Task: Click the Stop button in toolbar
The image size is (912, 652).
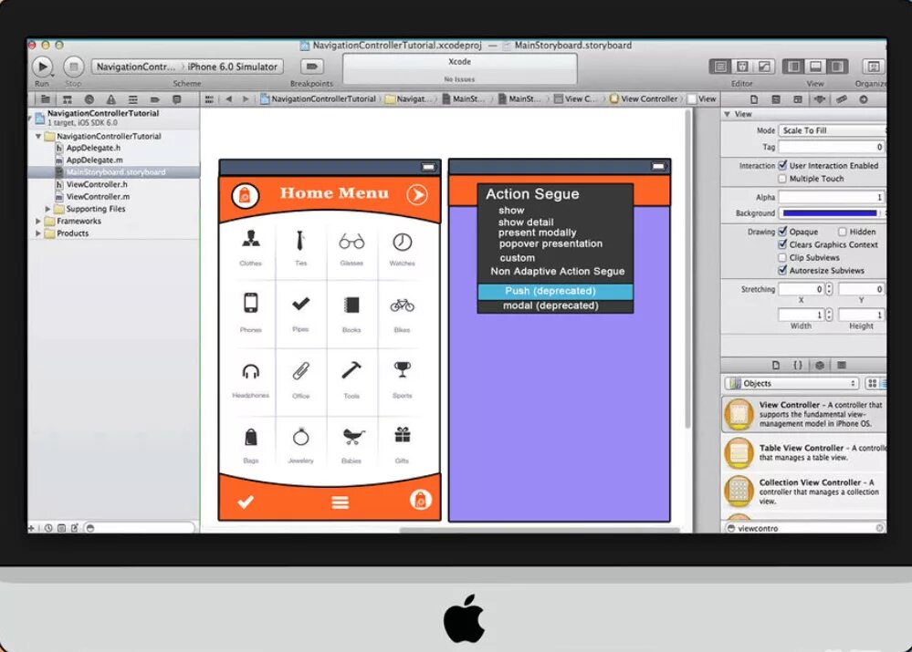Action: point(73,67)
